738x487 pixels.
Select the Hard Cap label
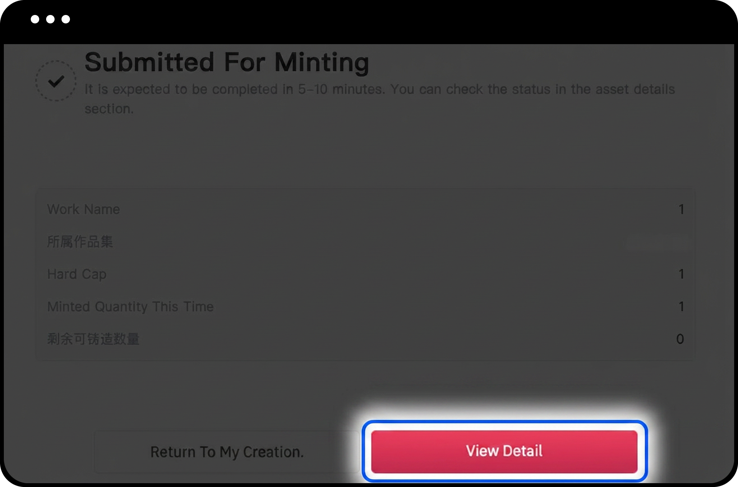click(x=77, y=274)
